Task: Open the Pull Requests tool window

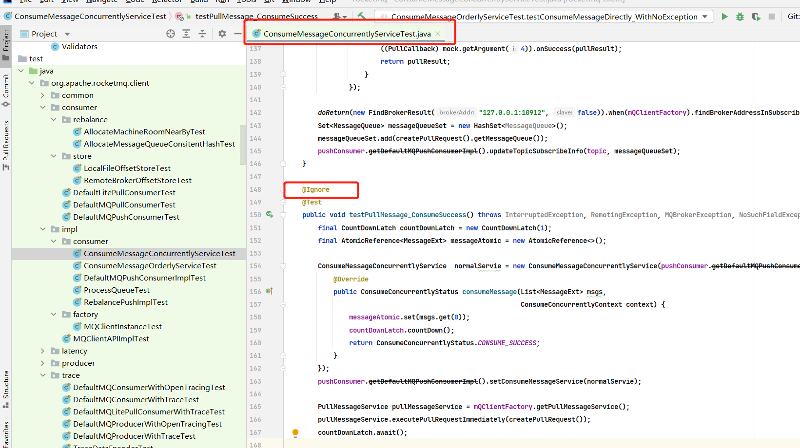Action: (6, 145)
